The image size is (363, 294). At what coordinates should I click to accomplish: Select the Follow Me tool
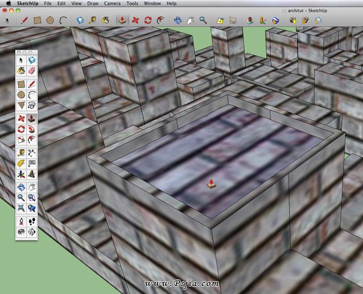click(32, 129)
